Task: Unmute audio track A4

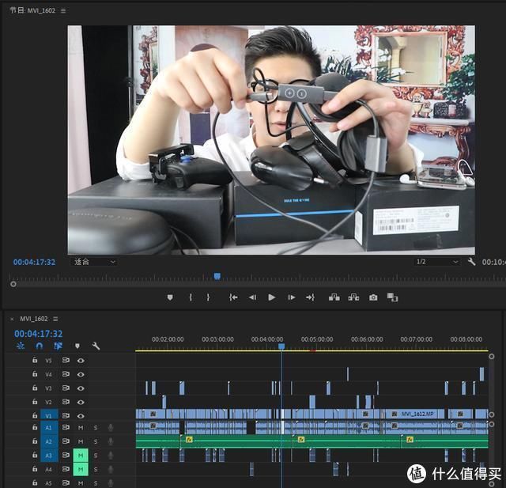Action: tap(81, 469)
